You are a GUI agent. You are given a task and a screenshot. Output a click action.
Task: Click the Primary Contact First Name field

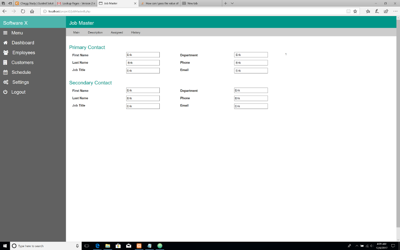point(143,55)
